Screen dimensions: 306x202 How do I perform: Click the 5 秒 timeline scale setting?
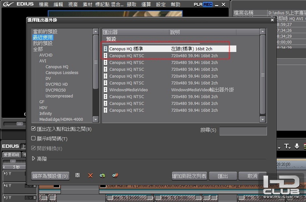(x=17, y=167)
